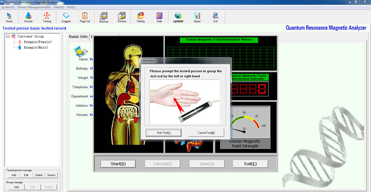Open the Help(H) menu
Viewport: 371px width, 192px height.
tap(59, 7)
